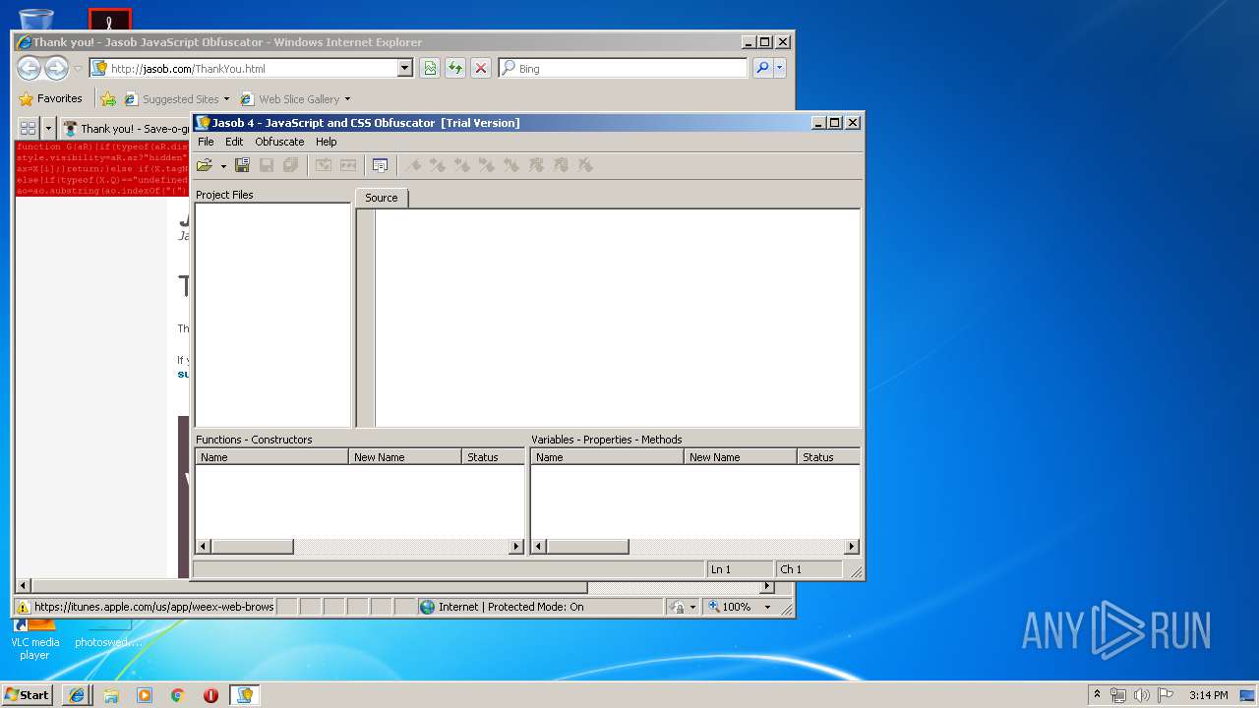Open the Obfuscate menu in Jasob
Image resolution: width=1259 pixels, height=708 pixels.
pyautogui.click(x=279, y=142)
